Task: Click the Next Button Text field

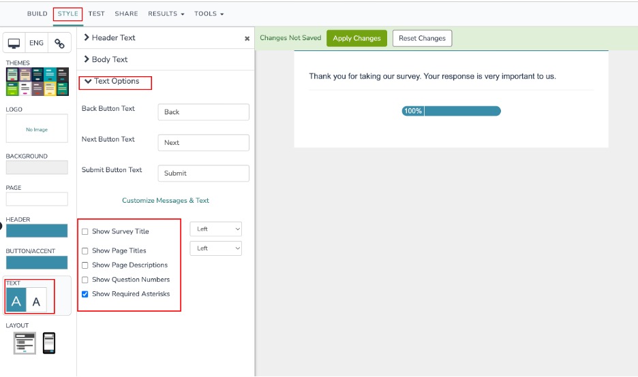Action: click(203, 143)
